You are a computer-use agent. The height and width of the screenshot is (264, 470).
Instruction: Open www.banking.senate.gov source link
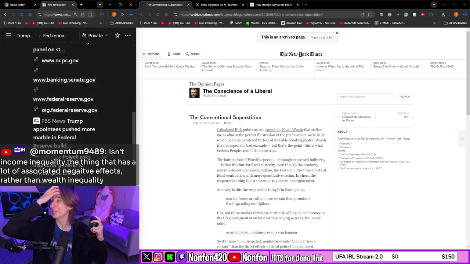64,80
